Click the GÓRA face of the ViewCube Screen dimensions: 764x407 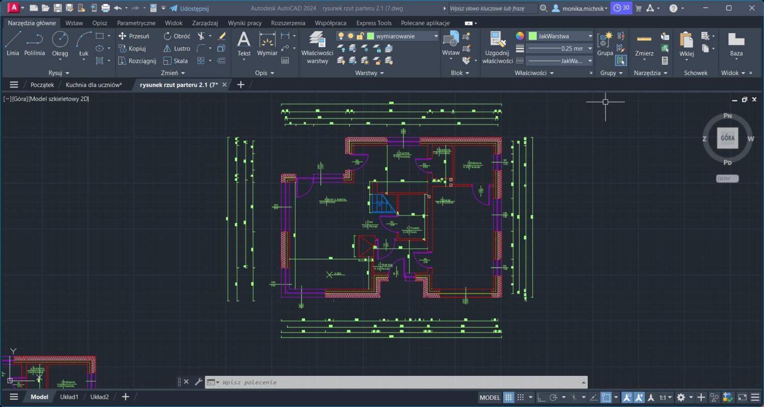click(x=727, y=138)
